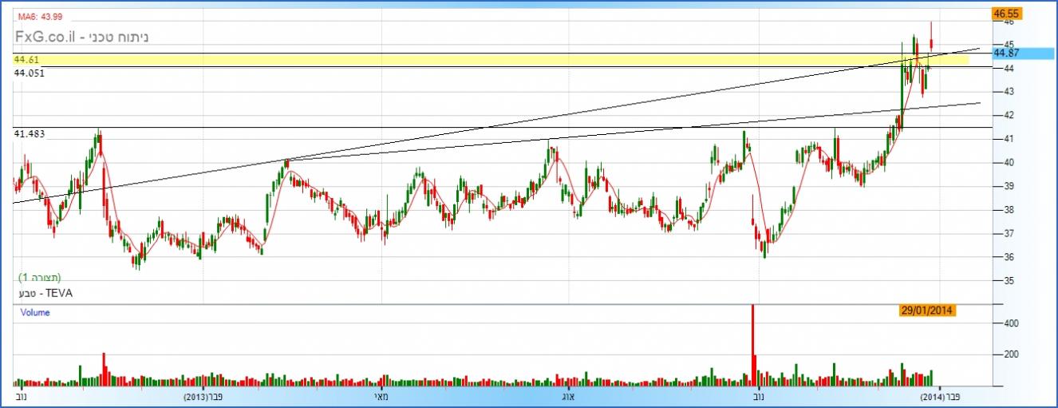1058x408 pixels.
Task: Click the 44.61 resistance level label
Action: click(26, 60)
